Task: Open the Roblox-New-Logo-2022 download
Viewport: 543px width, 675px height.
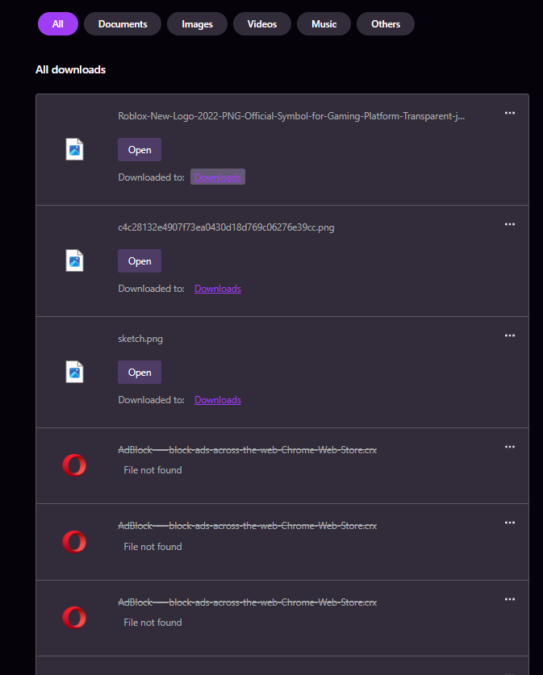Action: point(140,150)
